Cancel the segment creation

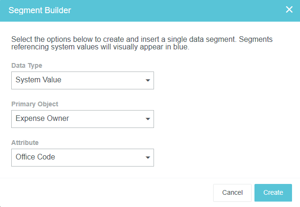pos(232,192)
